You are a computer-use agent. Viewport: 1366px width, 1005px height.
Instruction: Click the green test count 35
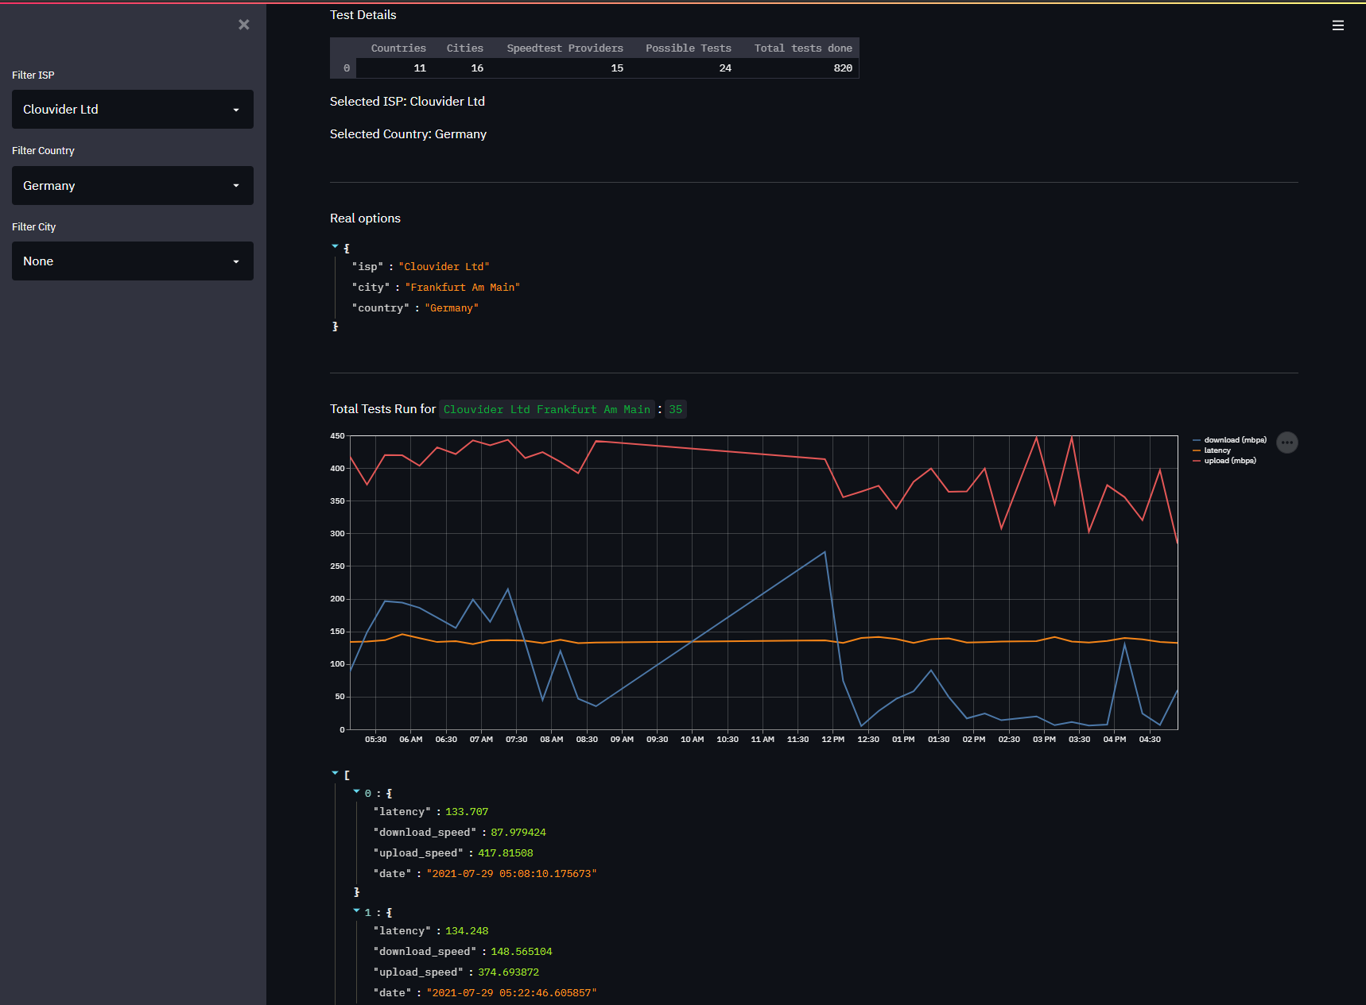[x=676, y=409]
